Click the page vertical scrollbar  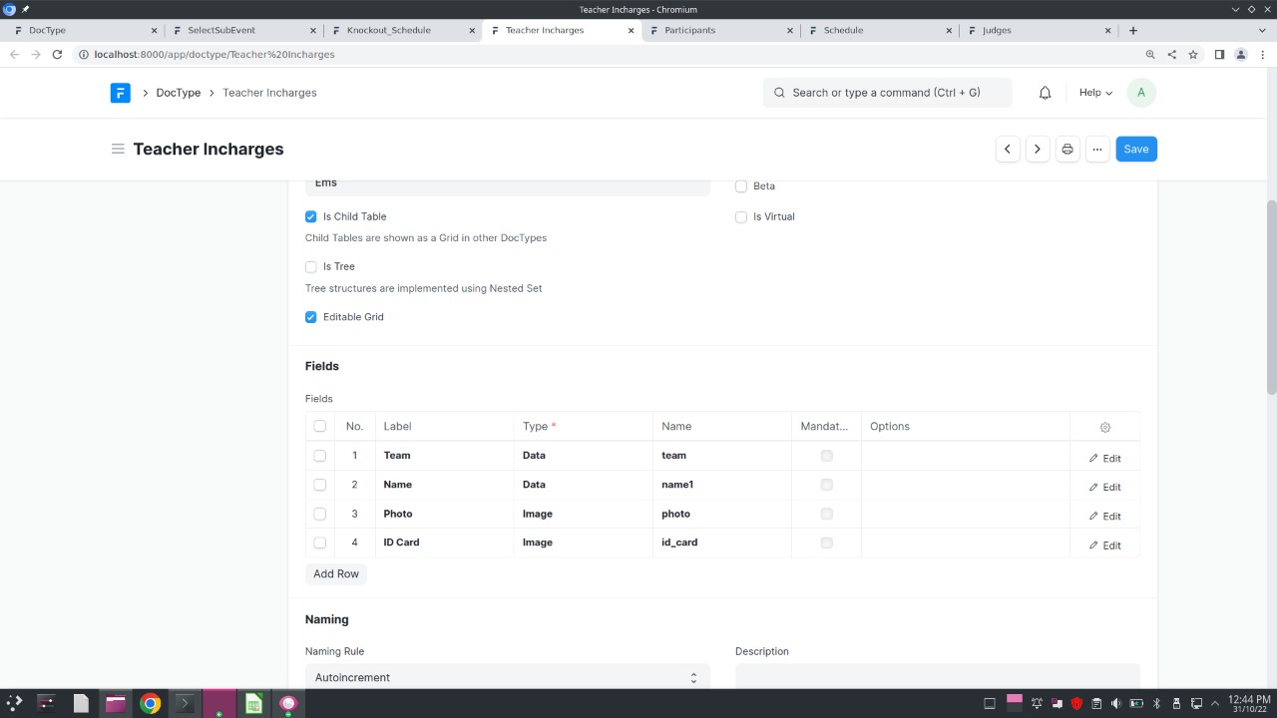tap(1271, 296)
